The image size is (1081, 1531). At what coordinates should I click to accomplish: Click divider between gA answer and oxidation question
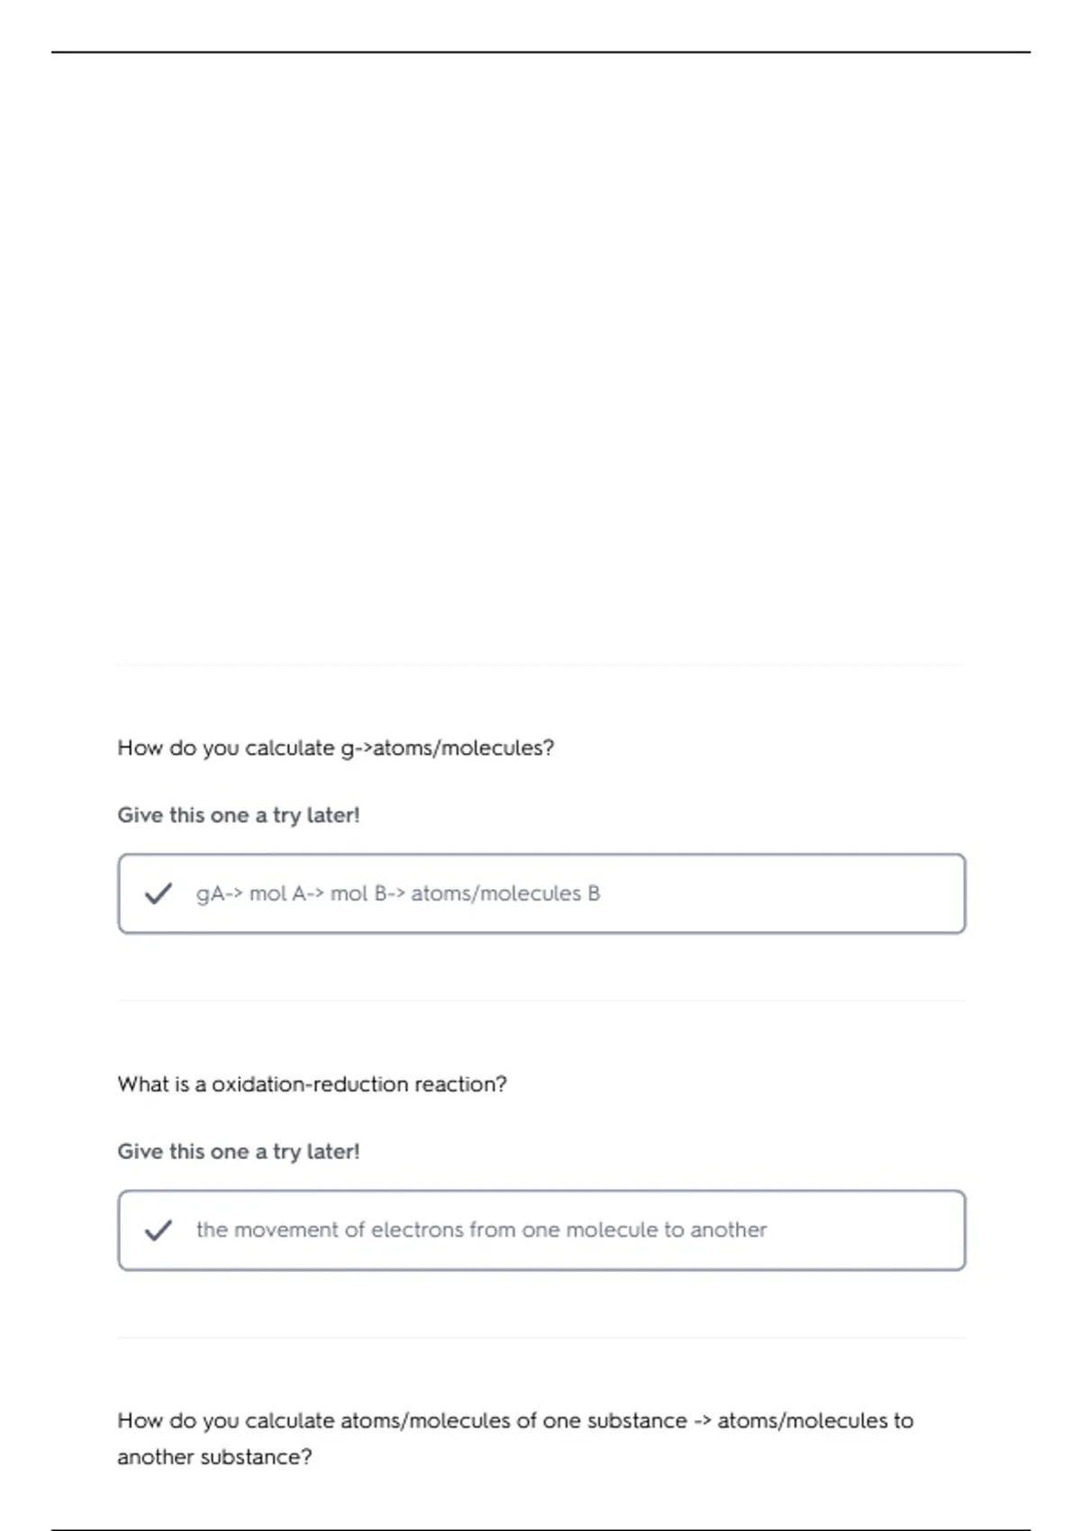(541, 1001)
